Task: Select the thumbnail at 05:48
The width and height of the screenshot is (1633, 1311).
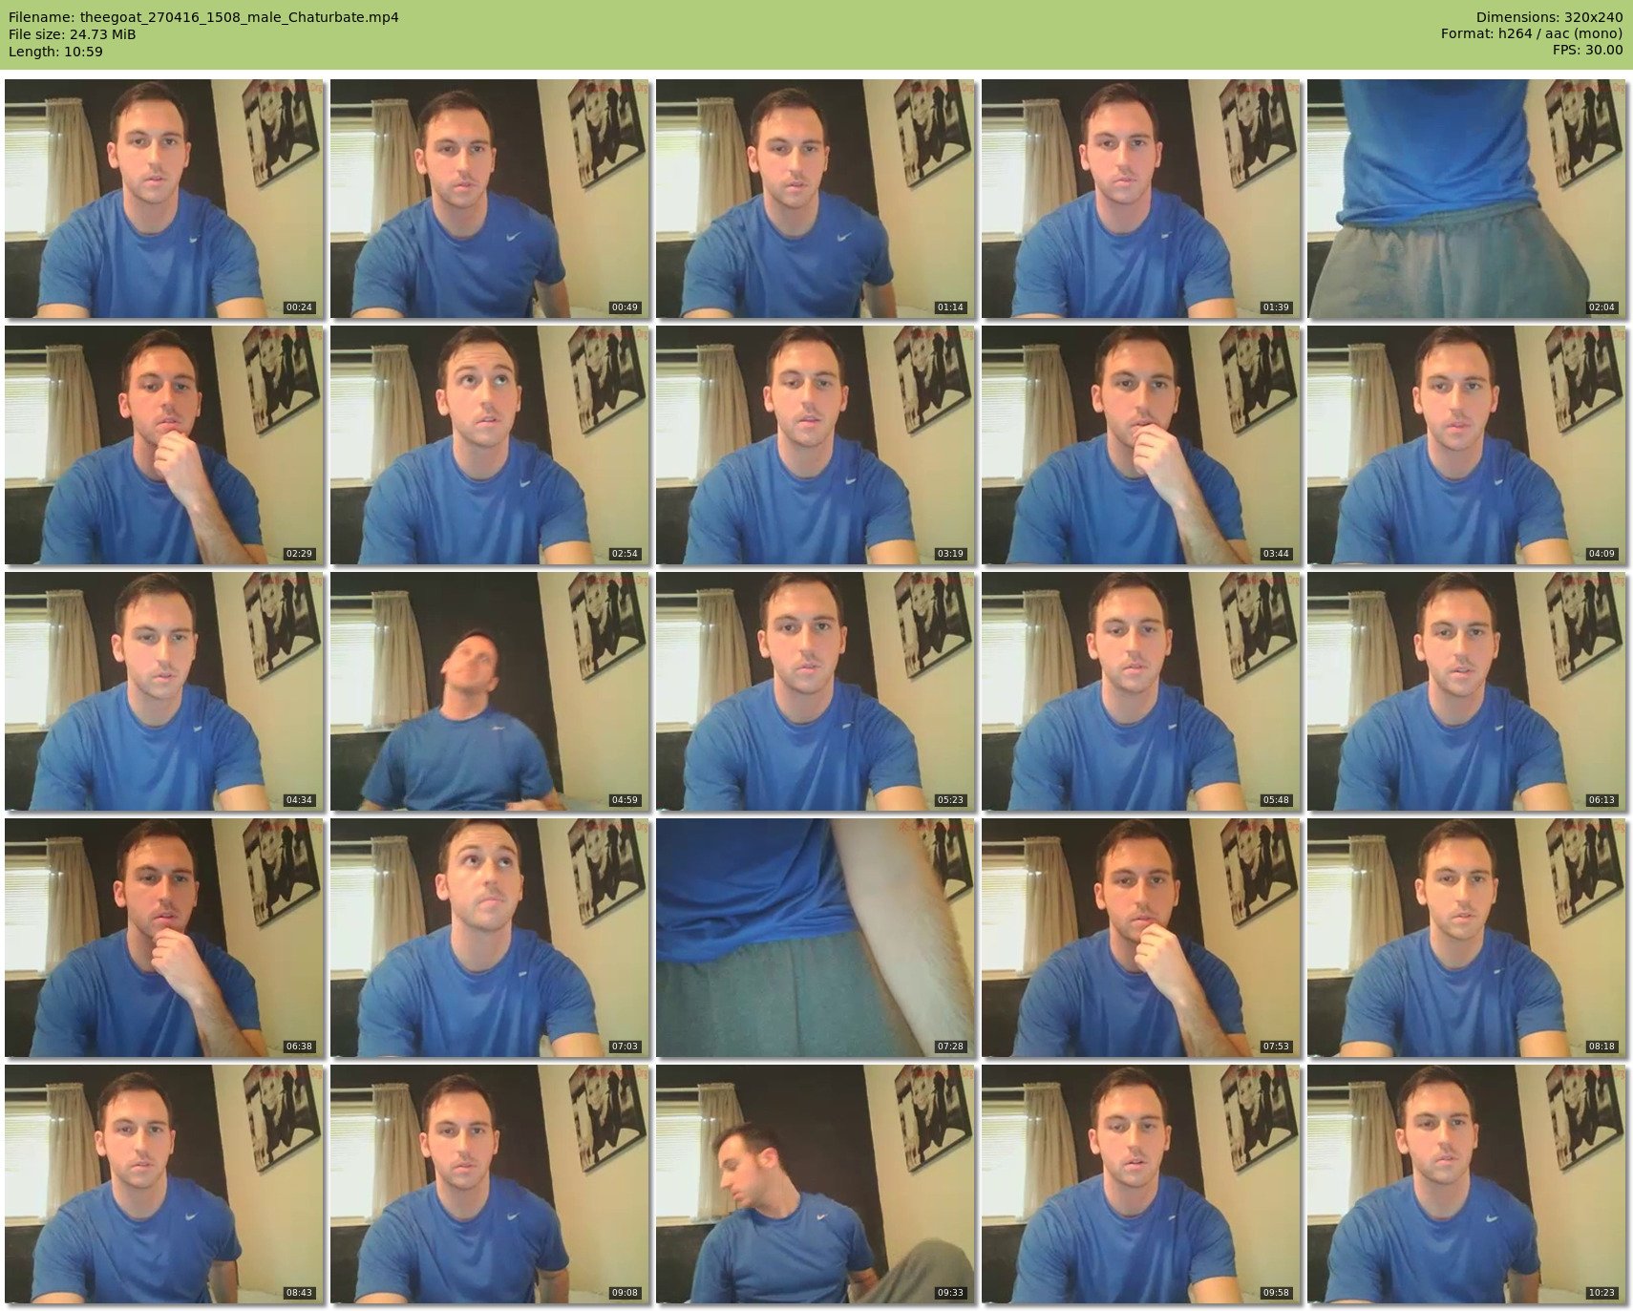Action: pyautogui.click(x=1141, y=691)
